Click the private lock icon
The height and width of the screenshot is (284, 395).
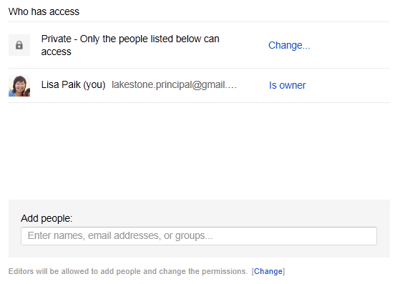(19, 45)
